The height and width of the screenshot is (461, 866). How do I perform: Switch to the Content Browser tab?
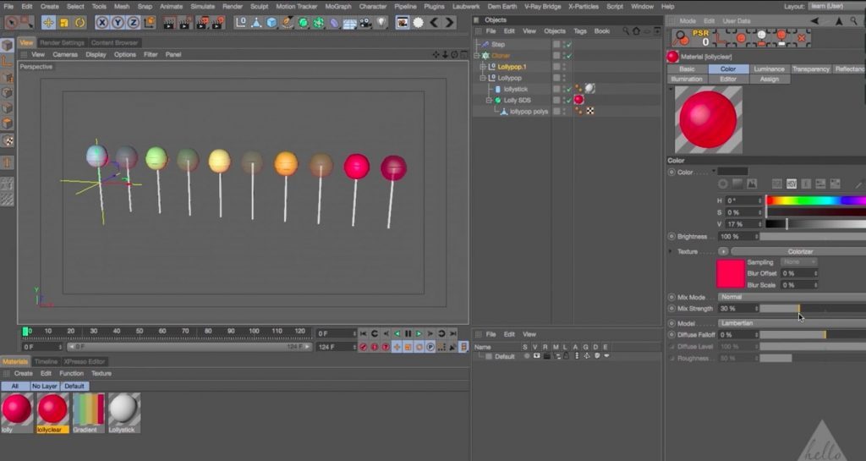pos(114,42)
